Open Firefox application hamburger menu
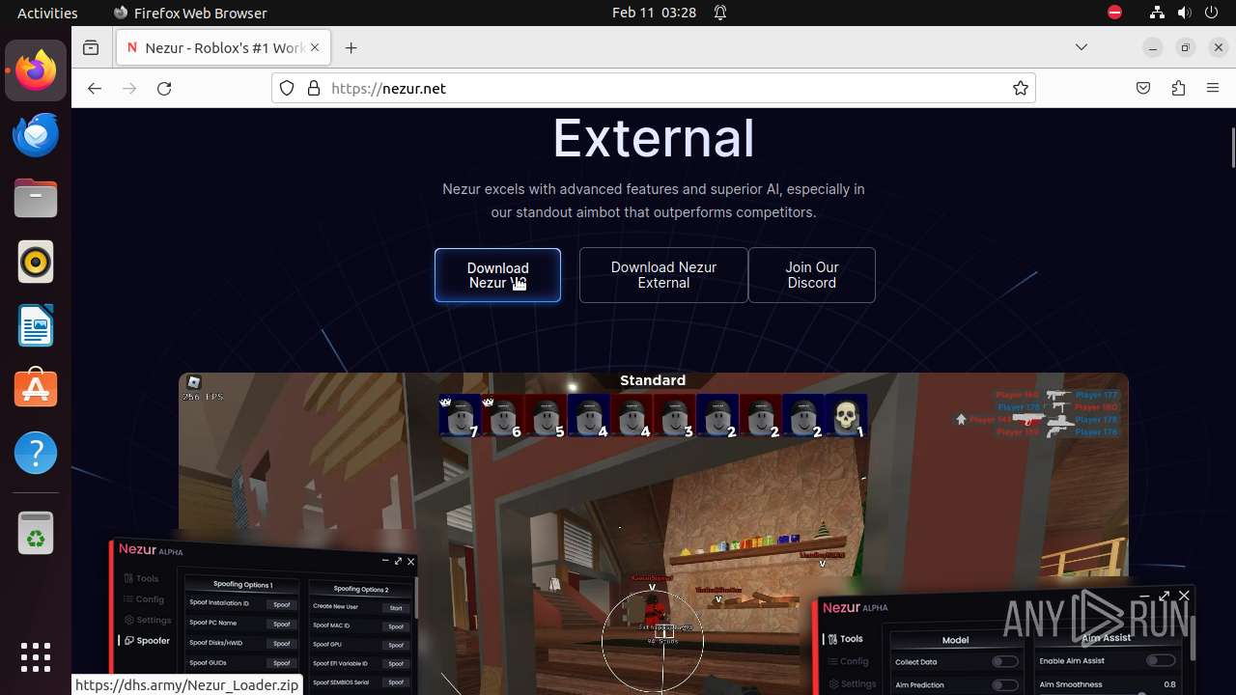Screen dimensions: 1236x695 tap(1213, 88)
